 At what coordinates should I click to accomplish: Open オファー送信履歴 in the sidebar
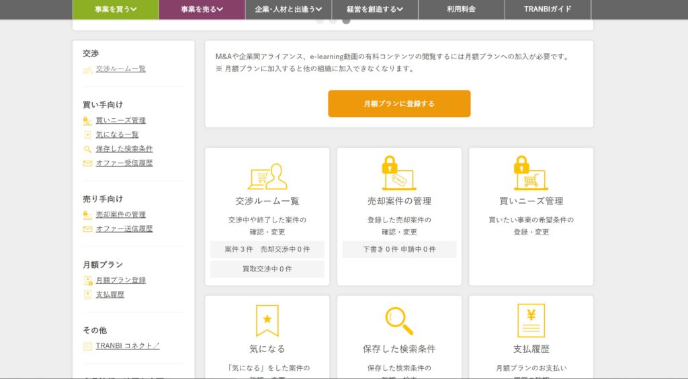click(x=124, y=228)
